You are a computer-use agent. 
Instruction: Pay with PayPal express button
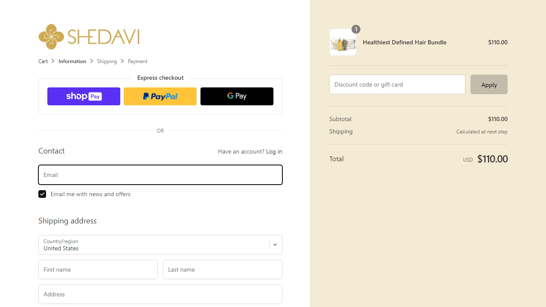(x=160, y=96)
